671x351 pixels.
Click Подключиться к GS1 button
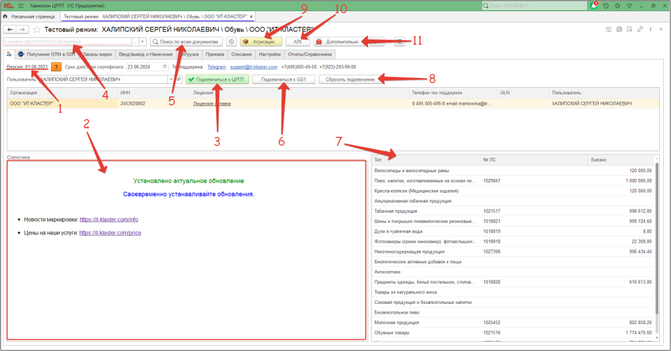tap(284, 79)
